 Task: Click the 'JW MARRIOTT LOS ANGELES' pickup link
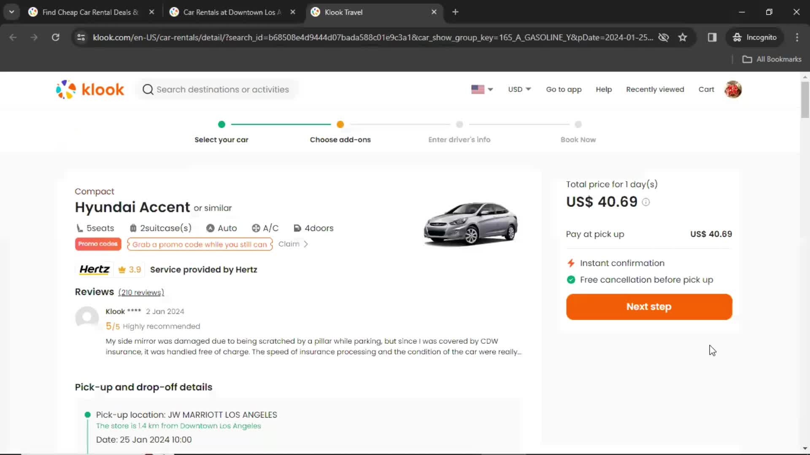pyautogui.click(x=222, y=415)
